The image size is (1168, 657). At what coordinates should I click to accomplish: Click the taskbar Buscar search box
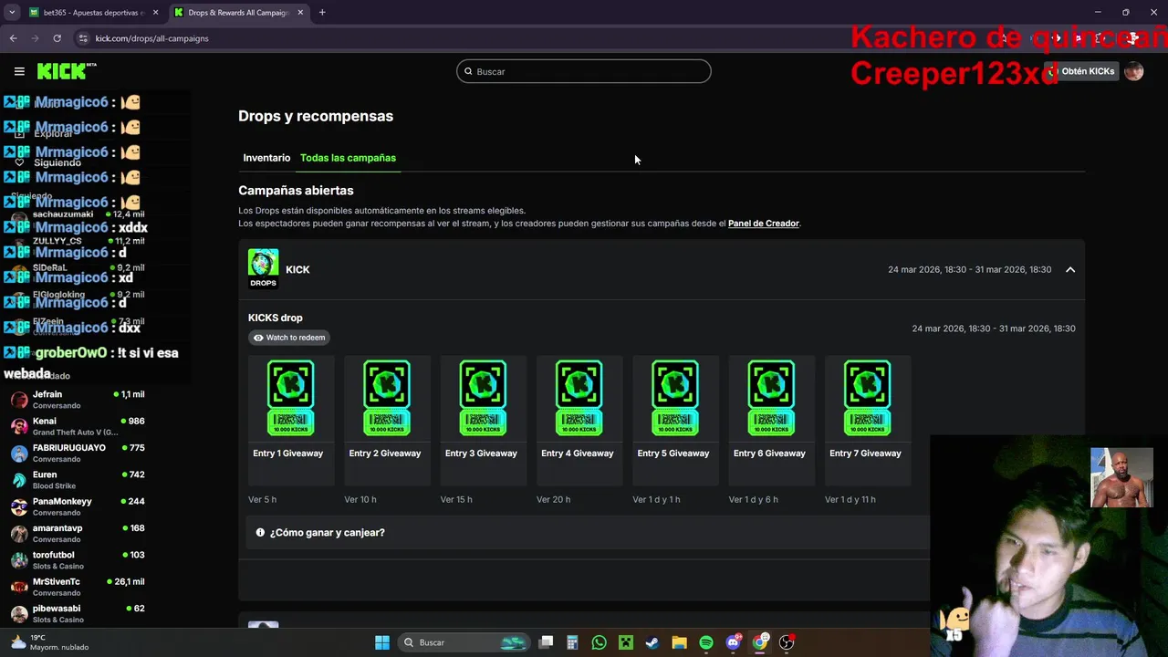pos(464,642)
